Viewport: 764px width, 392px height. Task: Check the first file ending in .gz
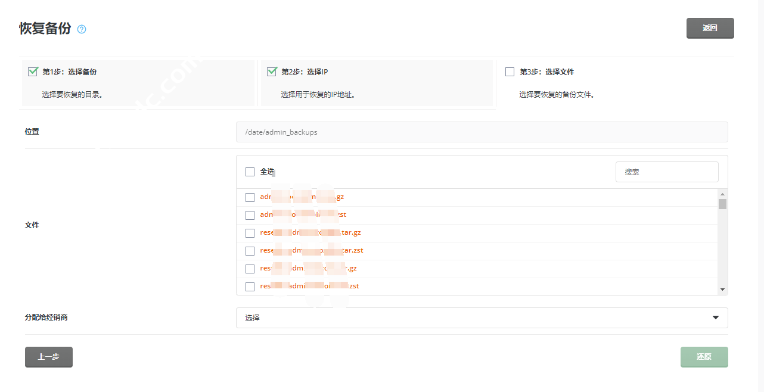click(250, 197)
